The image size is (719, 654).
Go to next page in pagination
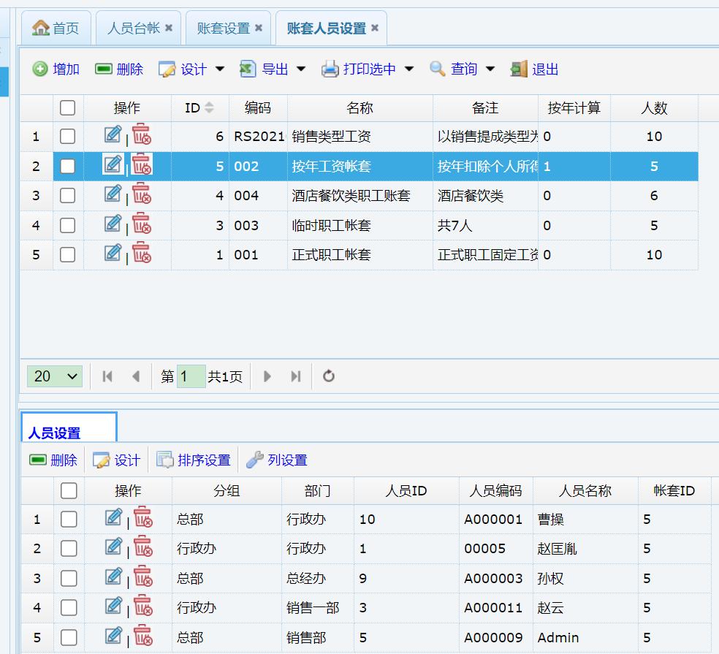point(267,376)
